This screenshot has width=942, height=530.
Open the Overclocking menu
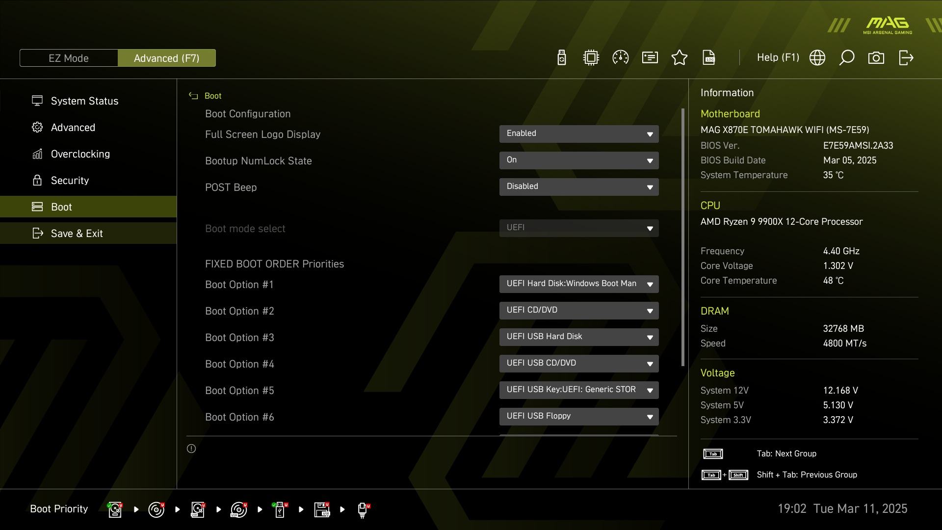tap(80, 154)
